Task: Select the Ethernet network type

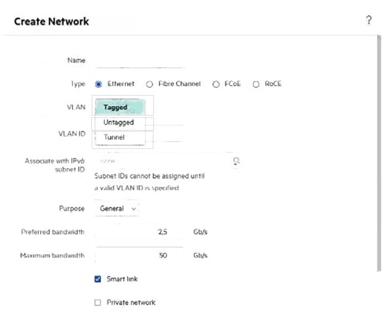Action: click(x=99, y=84)
